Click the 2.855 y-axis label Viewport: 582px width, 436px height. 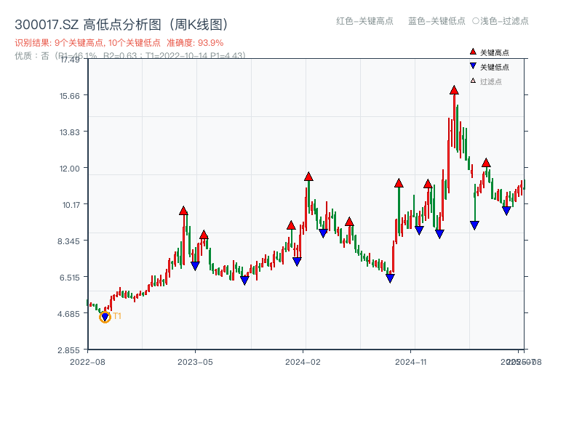[68, 350]
